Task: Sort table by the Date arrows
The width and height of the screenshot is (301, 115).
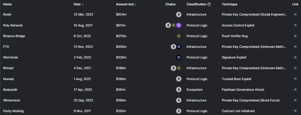Action: click(x=83, y=4)
